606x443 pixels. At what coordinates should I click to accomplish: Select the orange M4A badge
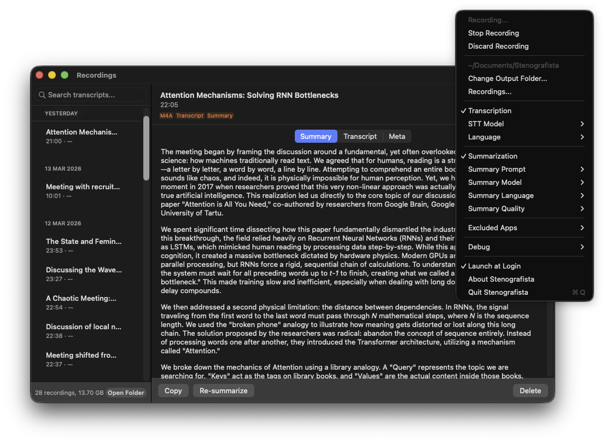165,115
